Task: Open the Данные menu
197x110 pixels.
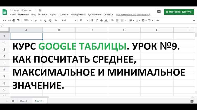Action: point(64,15)
